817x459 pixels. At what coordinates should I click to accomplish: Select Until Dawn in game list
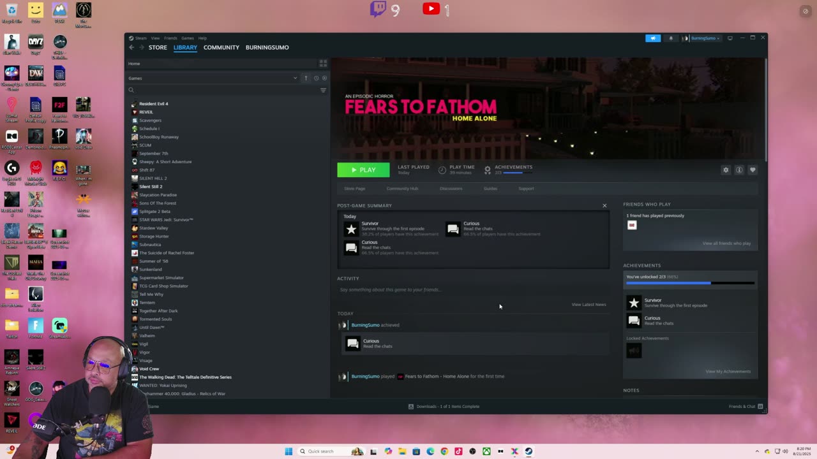click(152, 327)
